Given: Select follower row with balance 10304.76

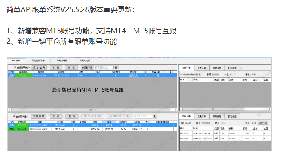Looking at the screenshot, I should point(92,129).
